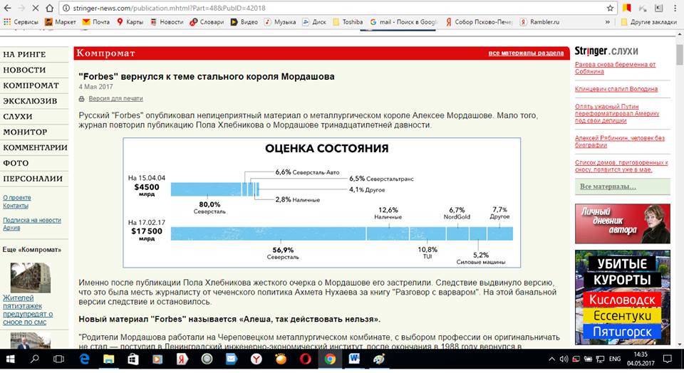Screen dimensions: 684x373
Task: Open the Action Center notifications icon
Action: point(668,359)
